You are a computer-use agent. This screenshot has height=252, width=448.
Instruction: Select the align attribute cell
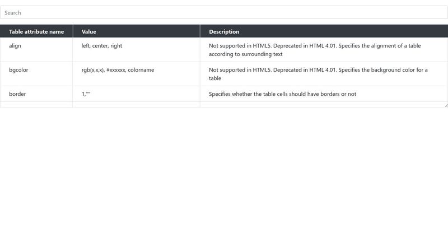pyautogui.click(x=36, y=50)
